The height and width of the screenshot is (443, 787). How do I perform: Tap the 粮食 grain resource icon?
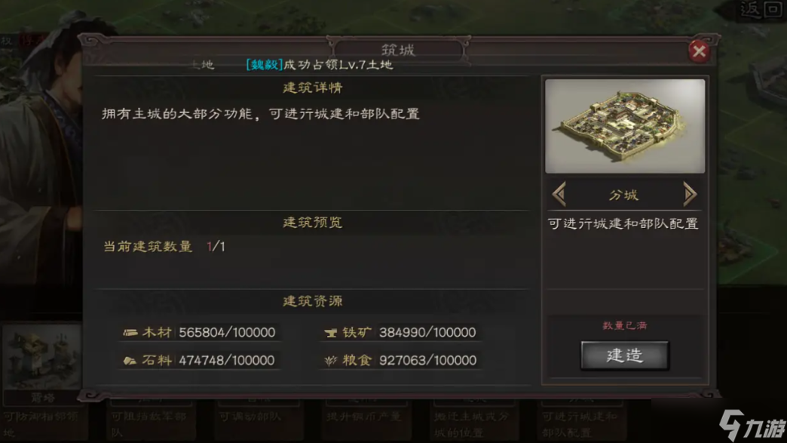point(330,360)
